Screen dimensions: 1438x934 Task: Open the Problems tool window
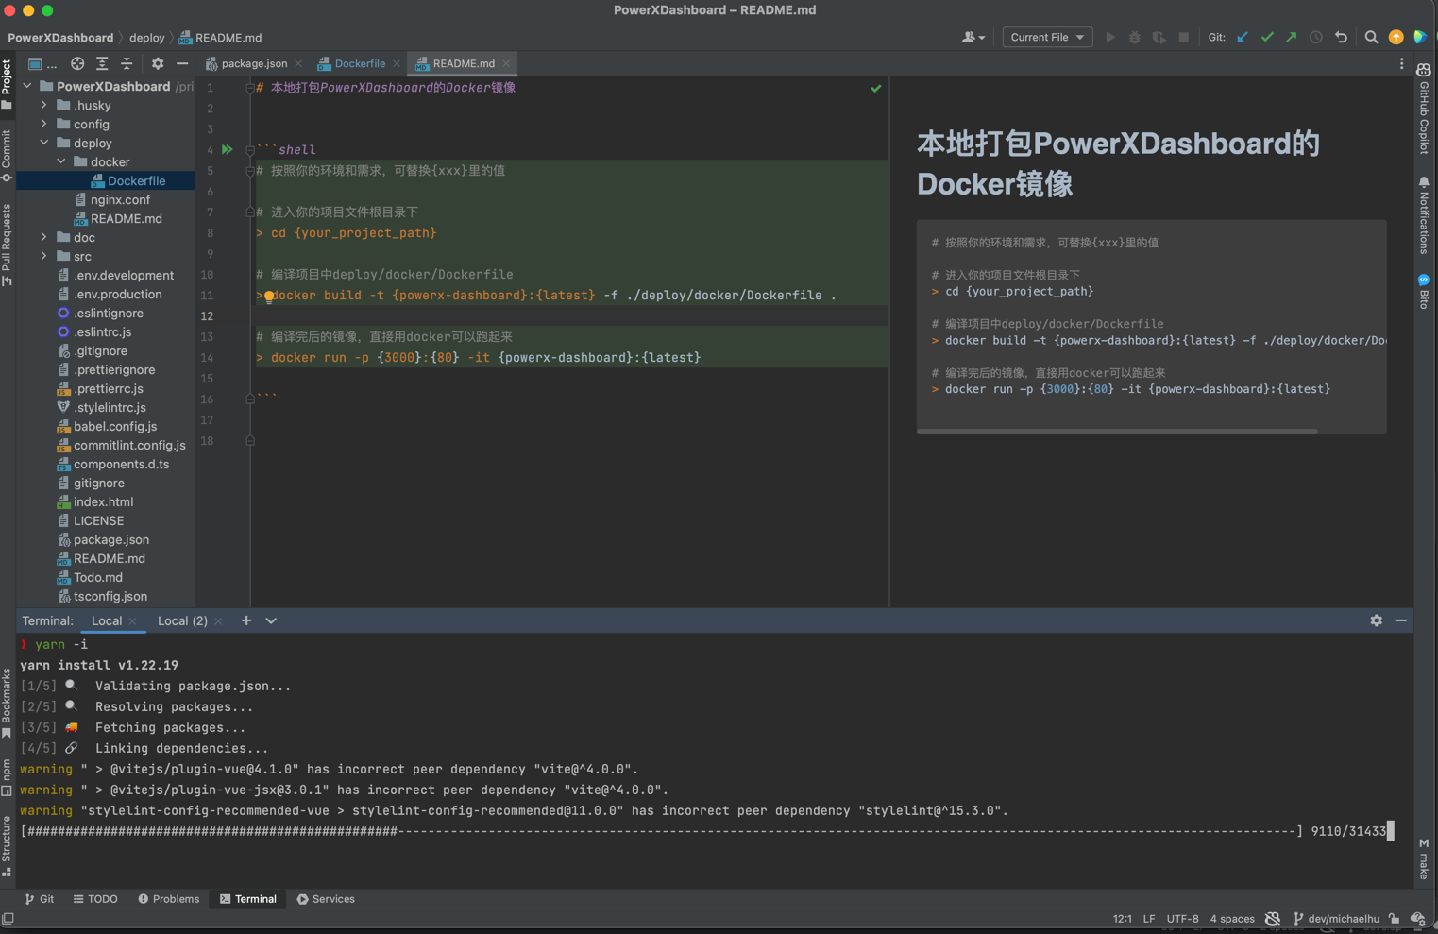pos(168,899)
